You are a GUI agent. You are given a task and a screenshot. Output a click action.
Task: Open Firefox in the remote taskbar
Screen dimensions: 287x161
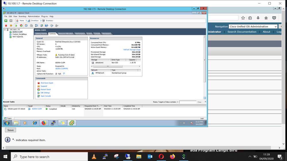pyautogui.click(x=44, y=123)
